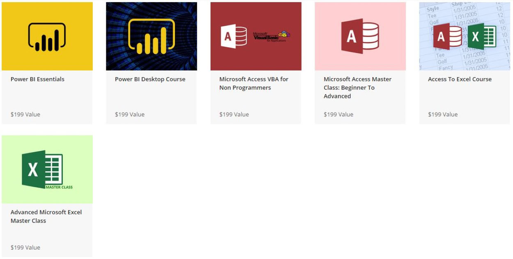Open the Access To Excel Course link

(460, 79)
